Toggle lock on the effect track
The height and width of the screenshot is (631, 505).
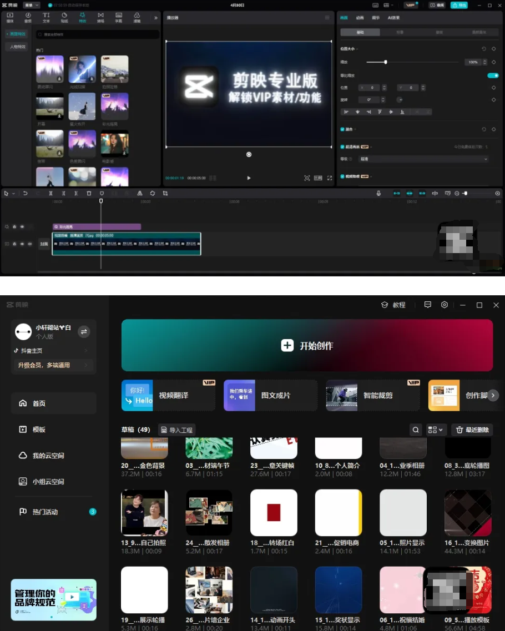click(14, 226)
